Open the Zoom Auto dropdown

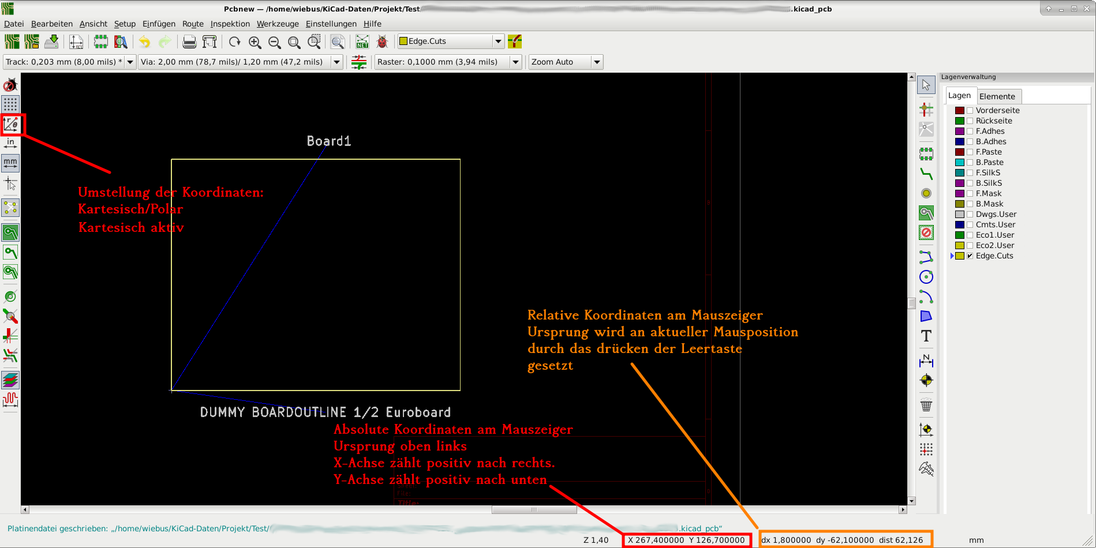[597, 62]
